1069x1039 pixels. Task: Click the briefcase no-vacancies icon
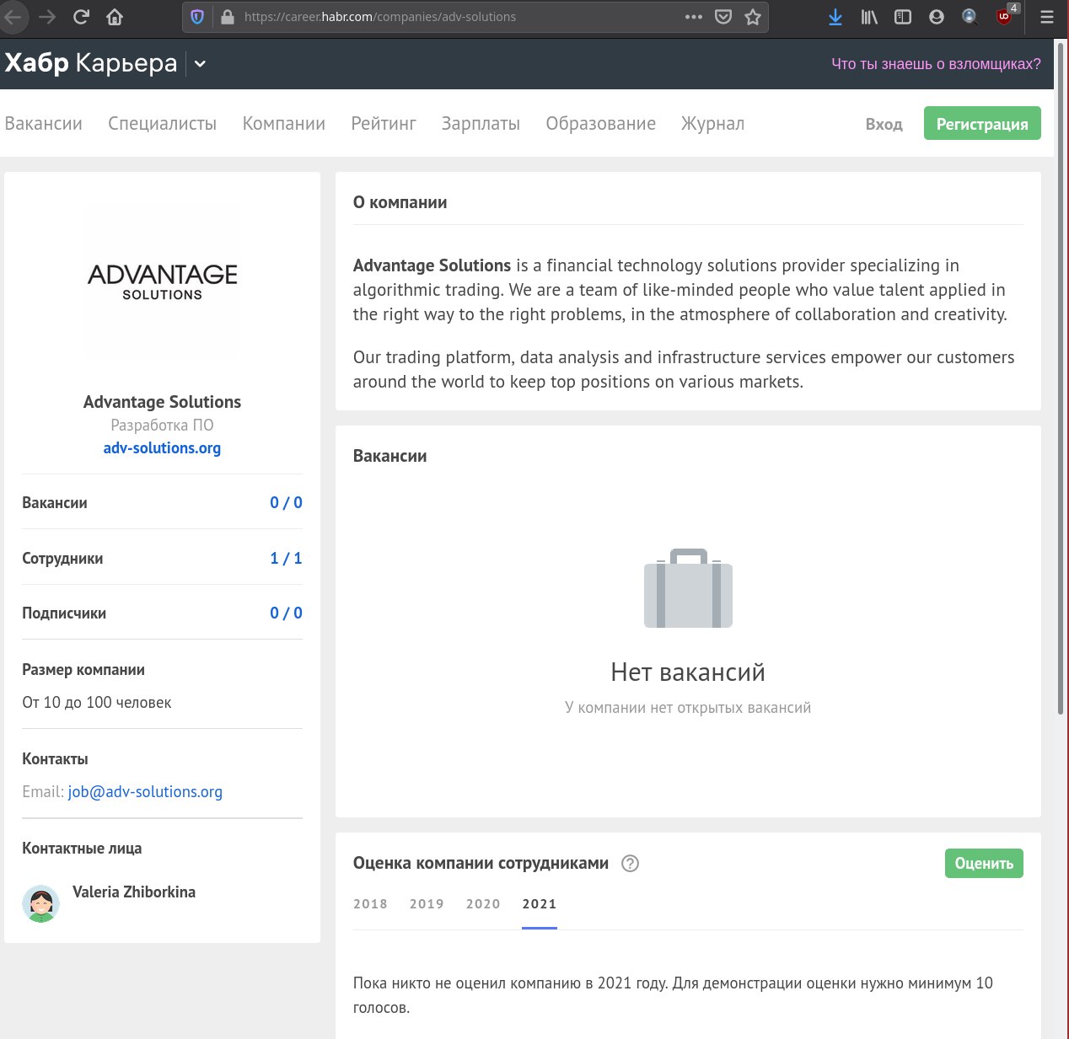click(x=688, y=588)
